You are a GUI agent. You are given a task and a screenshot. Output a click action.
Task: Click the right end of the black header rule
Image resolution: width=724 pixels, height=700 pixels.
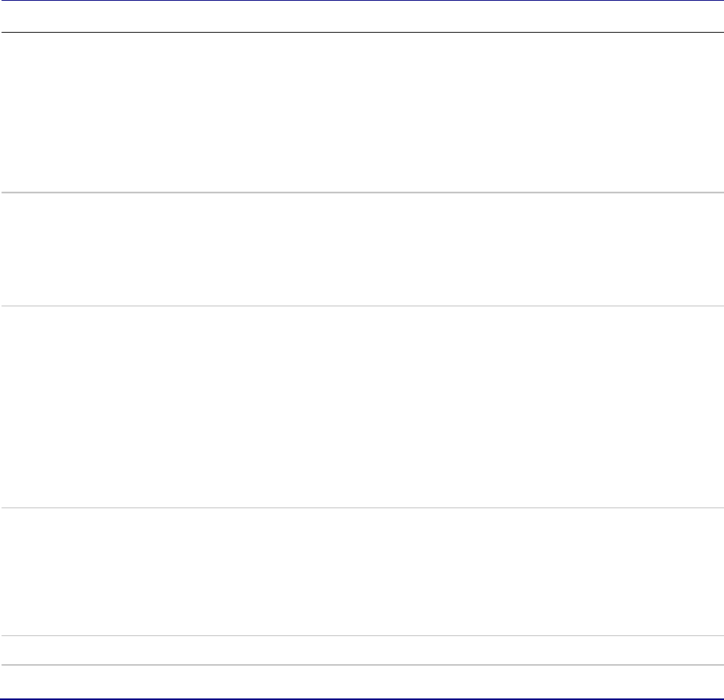click(720, 32)
